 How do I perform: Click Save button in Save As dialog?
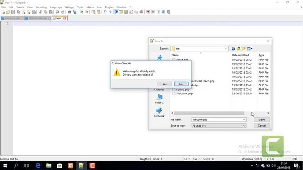tap(262, 119)
